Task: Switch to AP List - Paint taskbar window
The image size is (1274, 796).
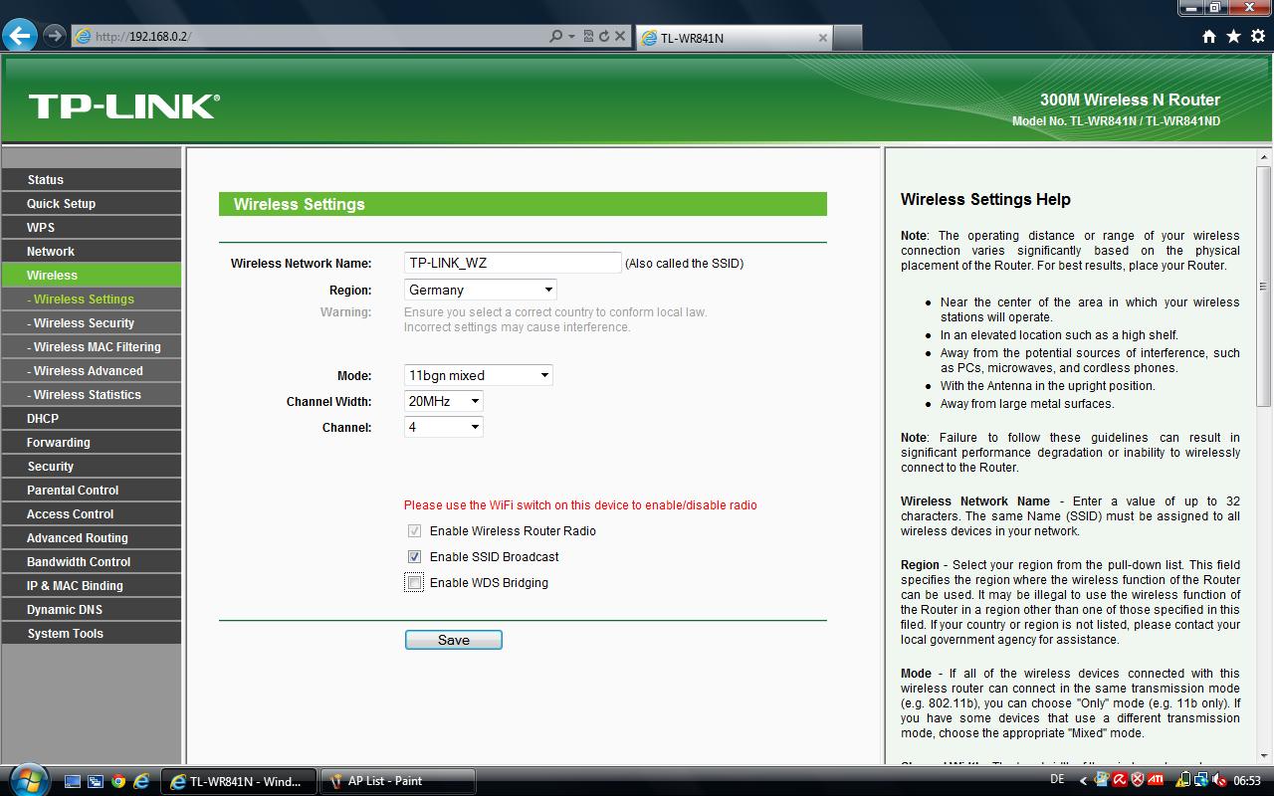Action: pos(397,781)
